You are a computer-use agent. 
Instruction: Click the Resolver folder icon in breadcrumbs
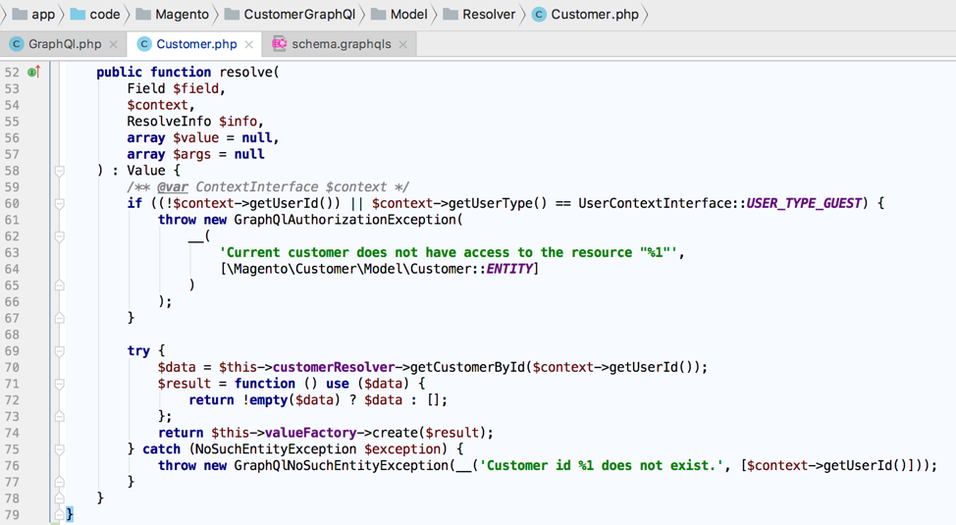coord(451,15)
